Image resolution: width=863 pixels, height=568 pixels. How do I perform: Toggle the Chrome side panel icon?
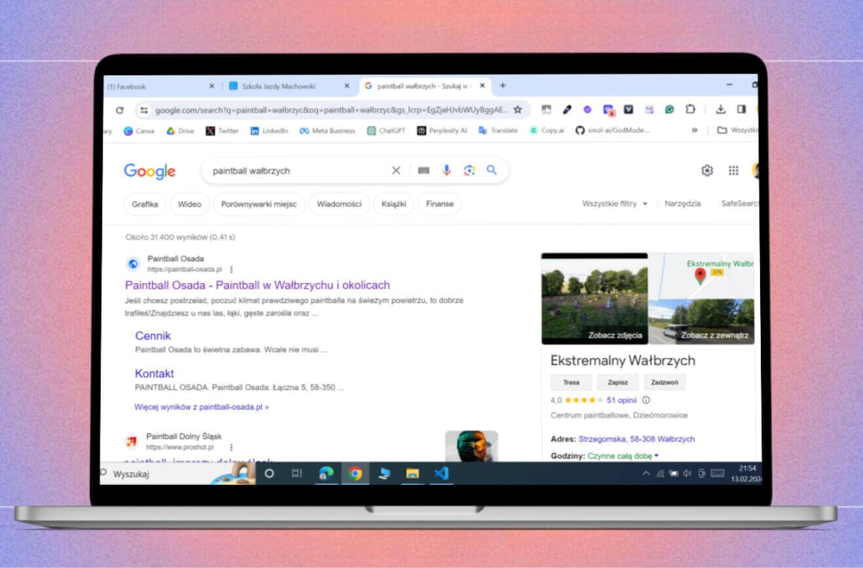click(x=741, y=109)
